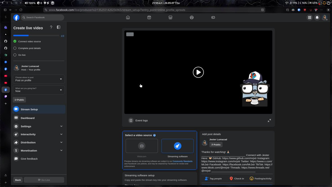Screen dimensions: 332x187
Task: Click the Feeling/activity button
Action: pyautogui.click(x=261, y=178)
